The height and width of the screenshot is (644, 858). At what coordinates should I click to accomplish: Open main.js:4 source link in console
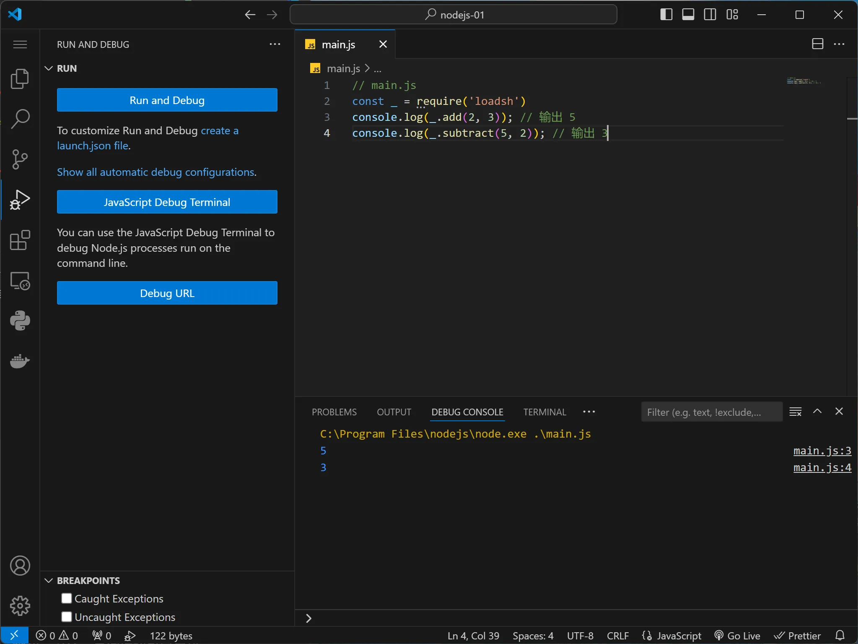coord(822,467)
